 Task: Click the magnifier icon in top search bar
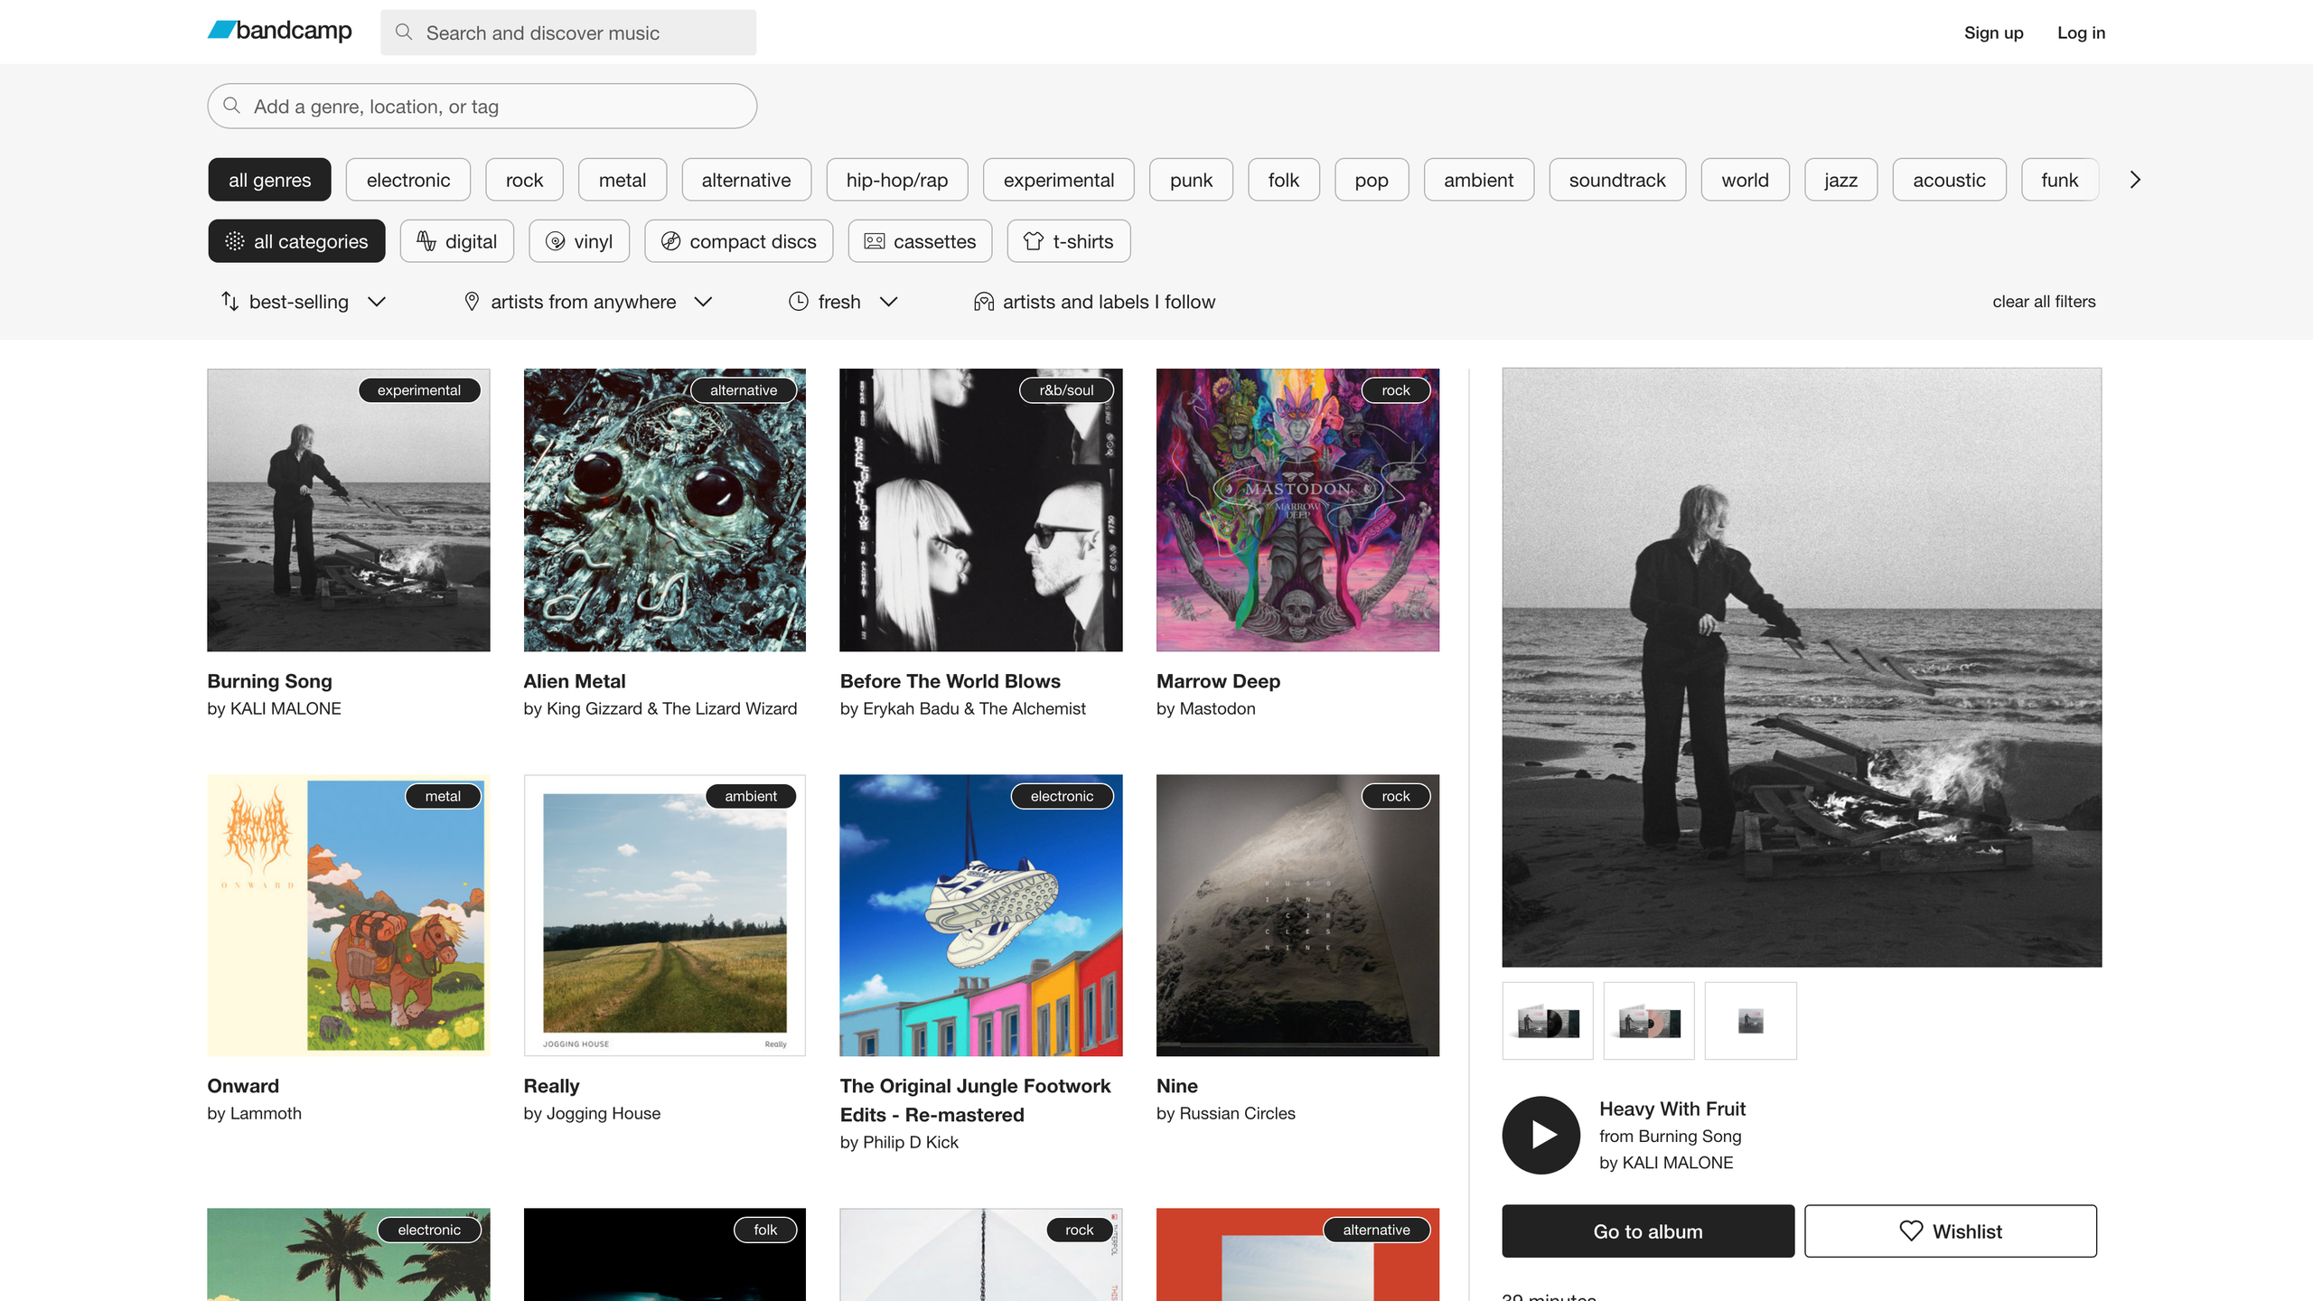coord(404,33)
